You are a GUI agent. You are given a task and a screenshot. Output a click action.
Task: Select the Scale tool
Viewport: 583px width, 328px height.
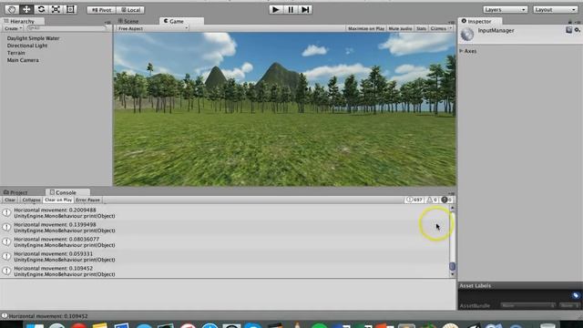[56, 9]
